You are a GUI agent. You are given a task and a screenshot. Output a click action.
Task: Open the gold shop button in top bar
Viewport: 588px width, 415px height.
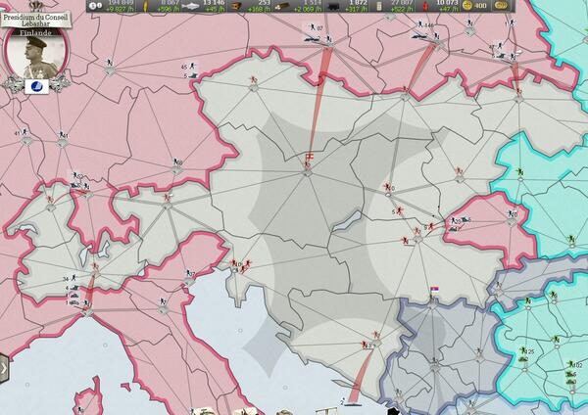(502, 6)
